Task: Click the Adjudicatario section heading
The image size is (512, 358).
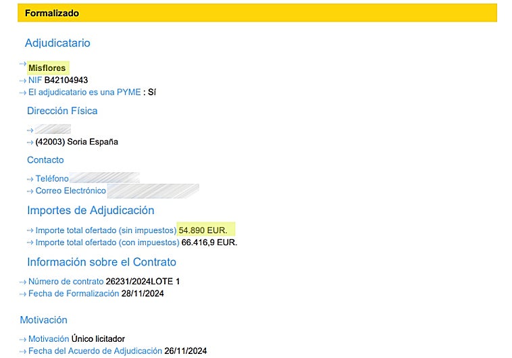Action: [x=57, y=43]
